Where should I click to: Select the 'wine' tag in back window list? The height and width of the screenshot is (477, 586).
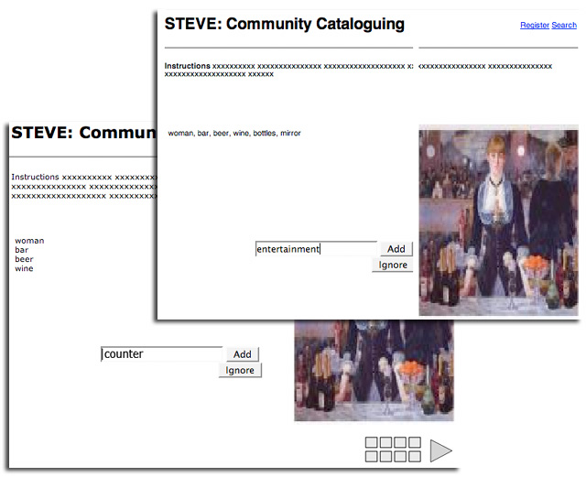(24, 268)
